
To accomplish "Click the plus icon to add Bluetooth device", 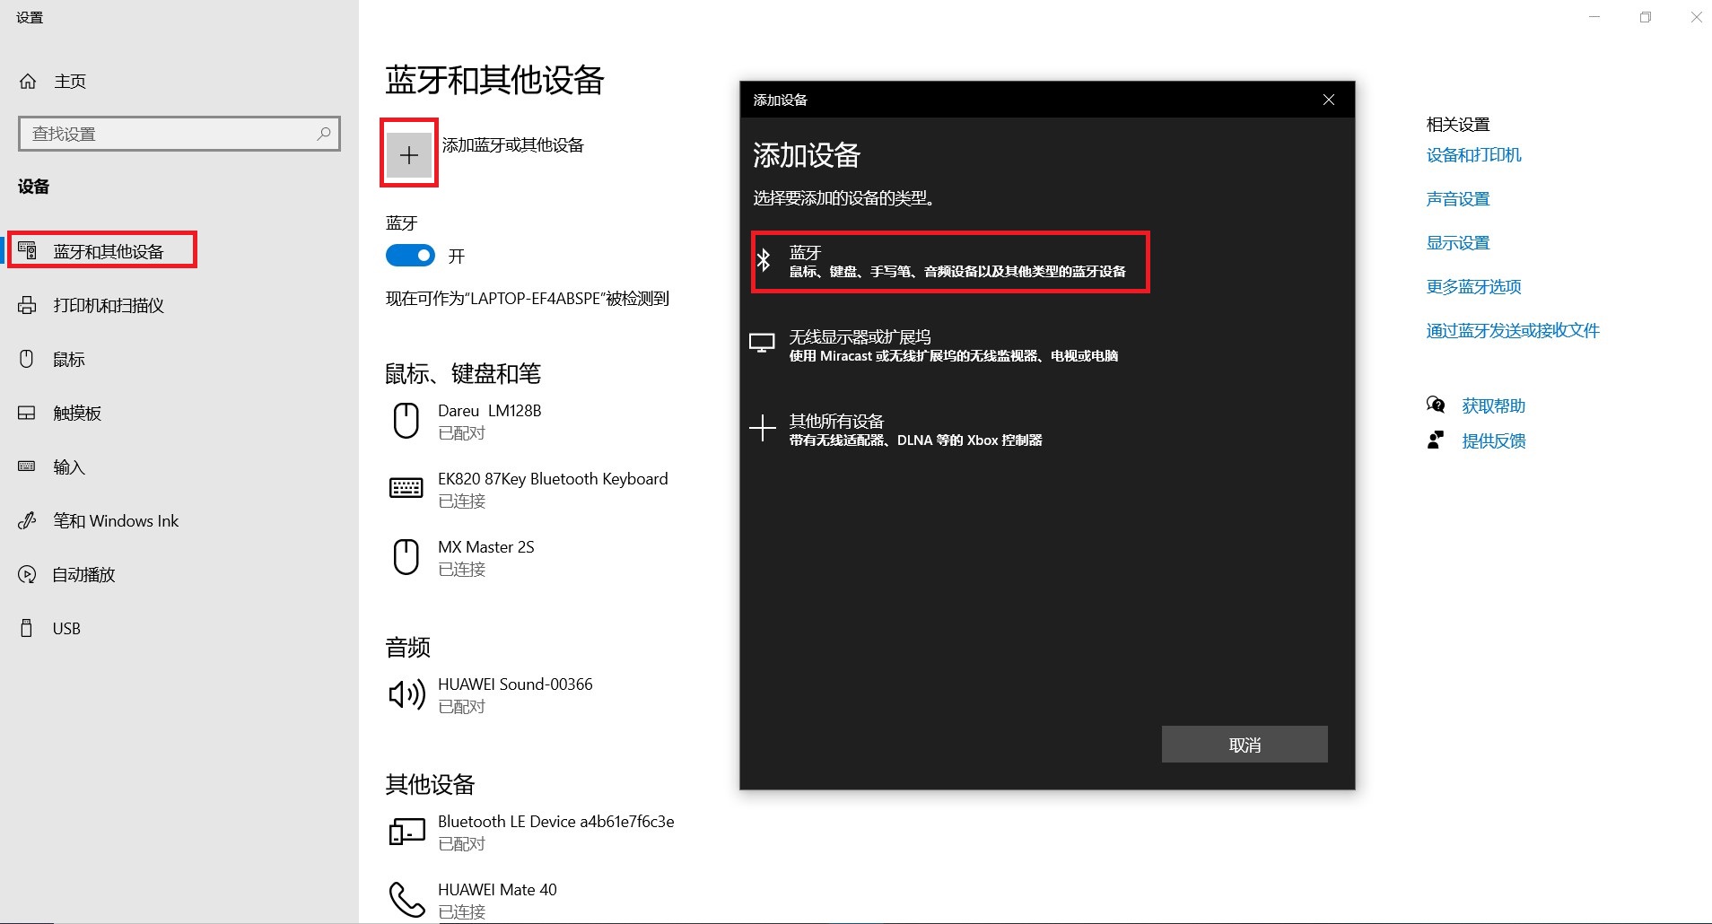I will (x=409, y=155).
